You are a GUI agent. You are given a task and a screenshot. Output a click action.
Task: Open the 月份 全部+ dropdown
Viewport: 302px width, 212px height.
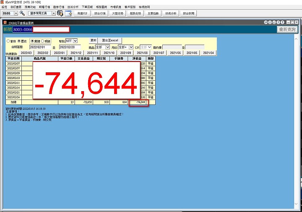click(131, 47)
